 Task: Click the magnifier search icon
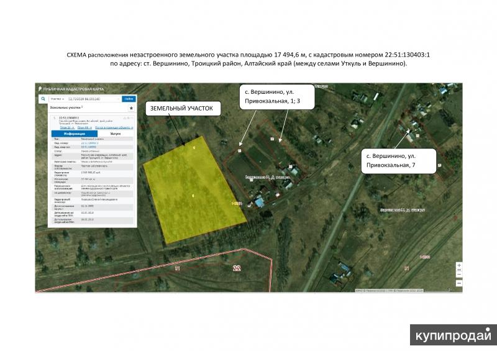(43, 99)
